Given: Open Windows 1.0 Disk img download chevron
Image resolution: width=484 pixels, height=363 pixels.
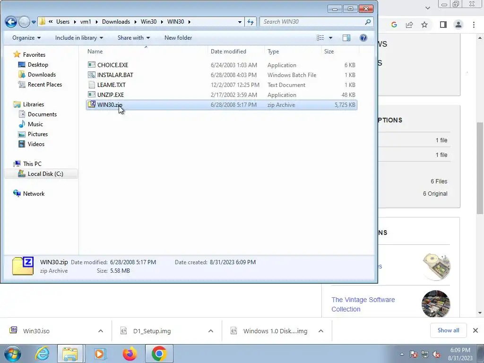Looking at the screenshot, I should click(321, 331).
